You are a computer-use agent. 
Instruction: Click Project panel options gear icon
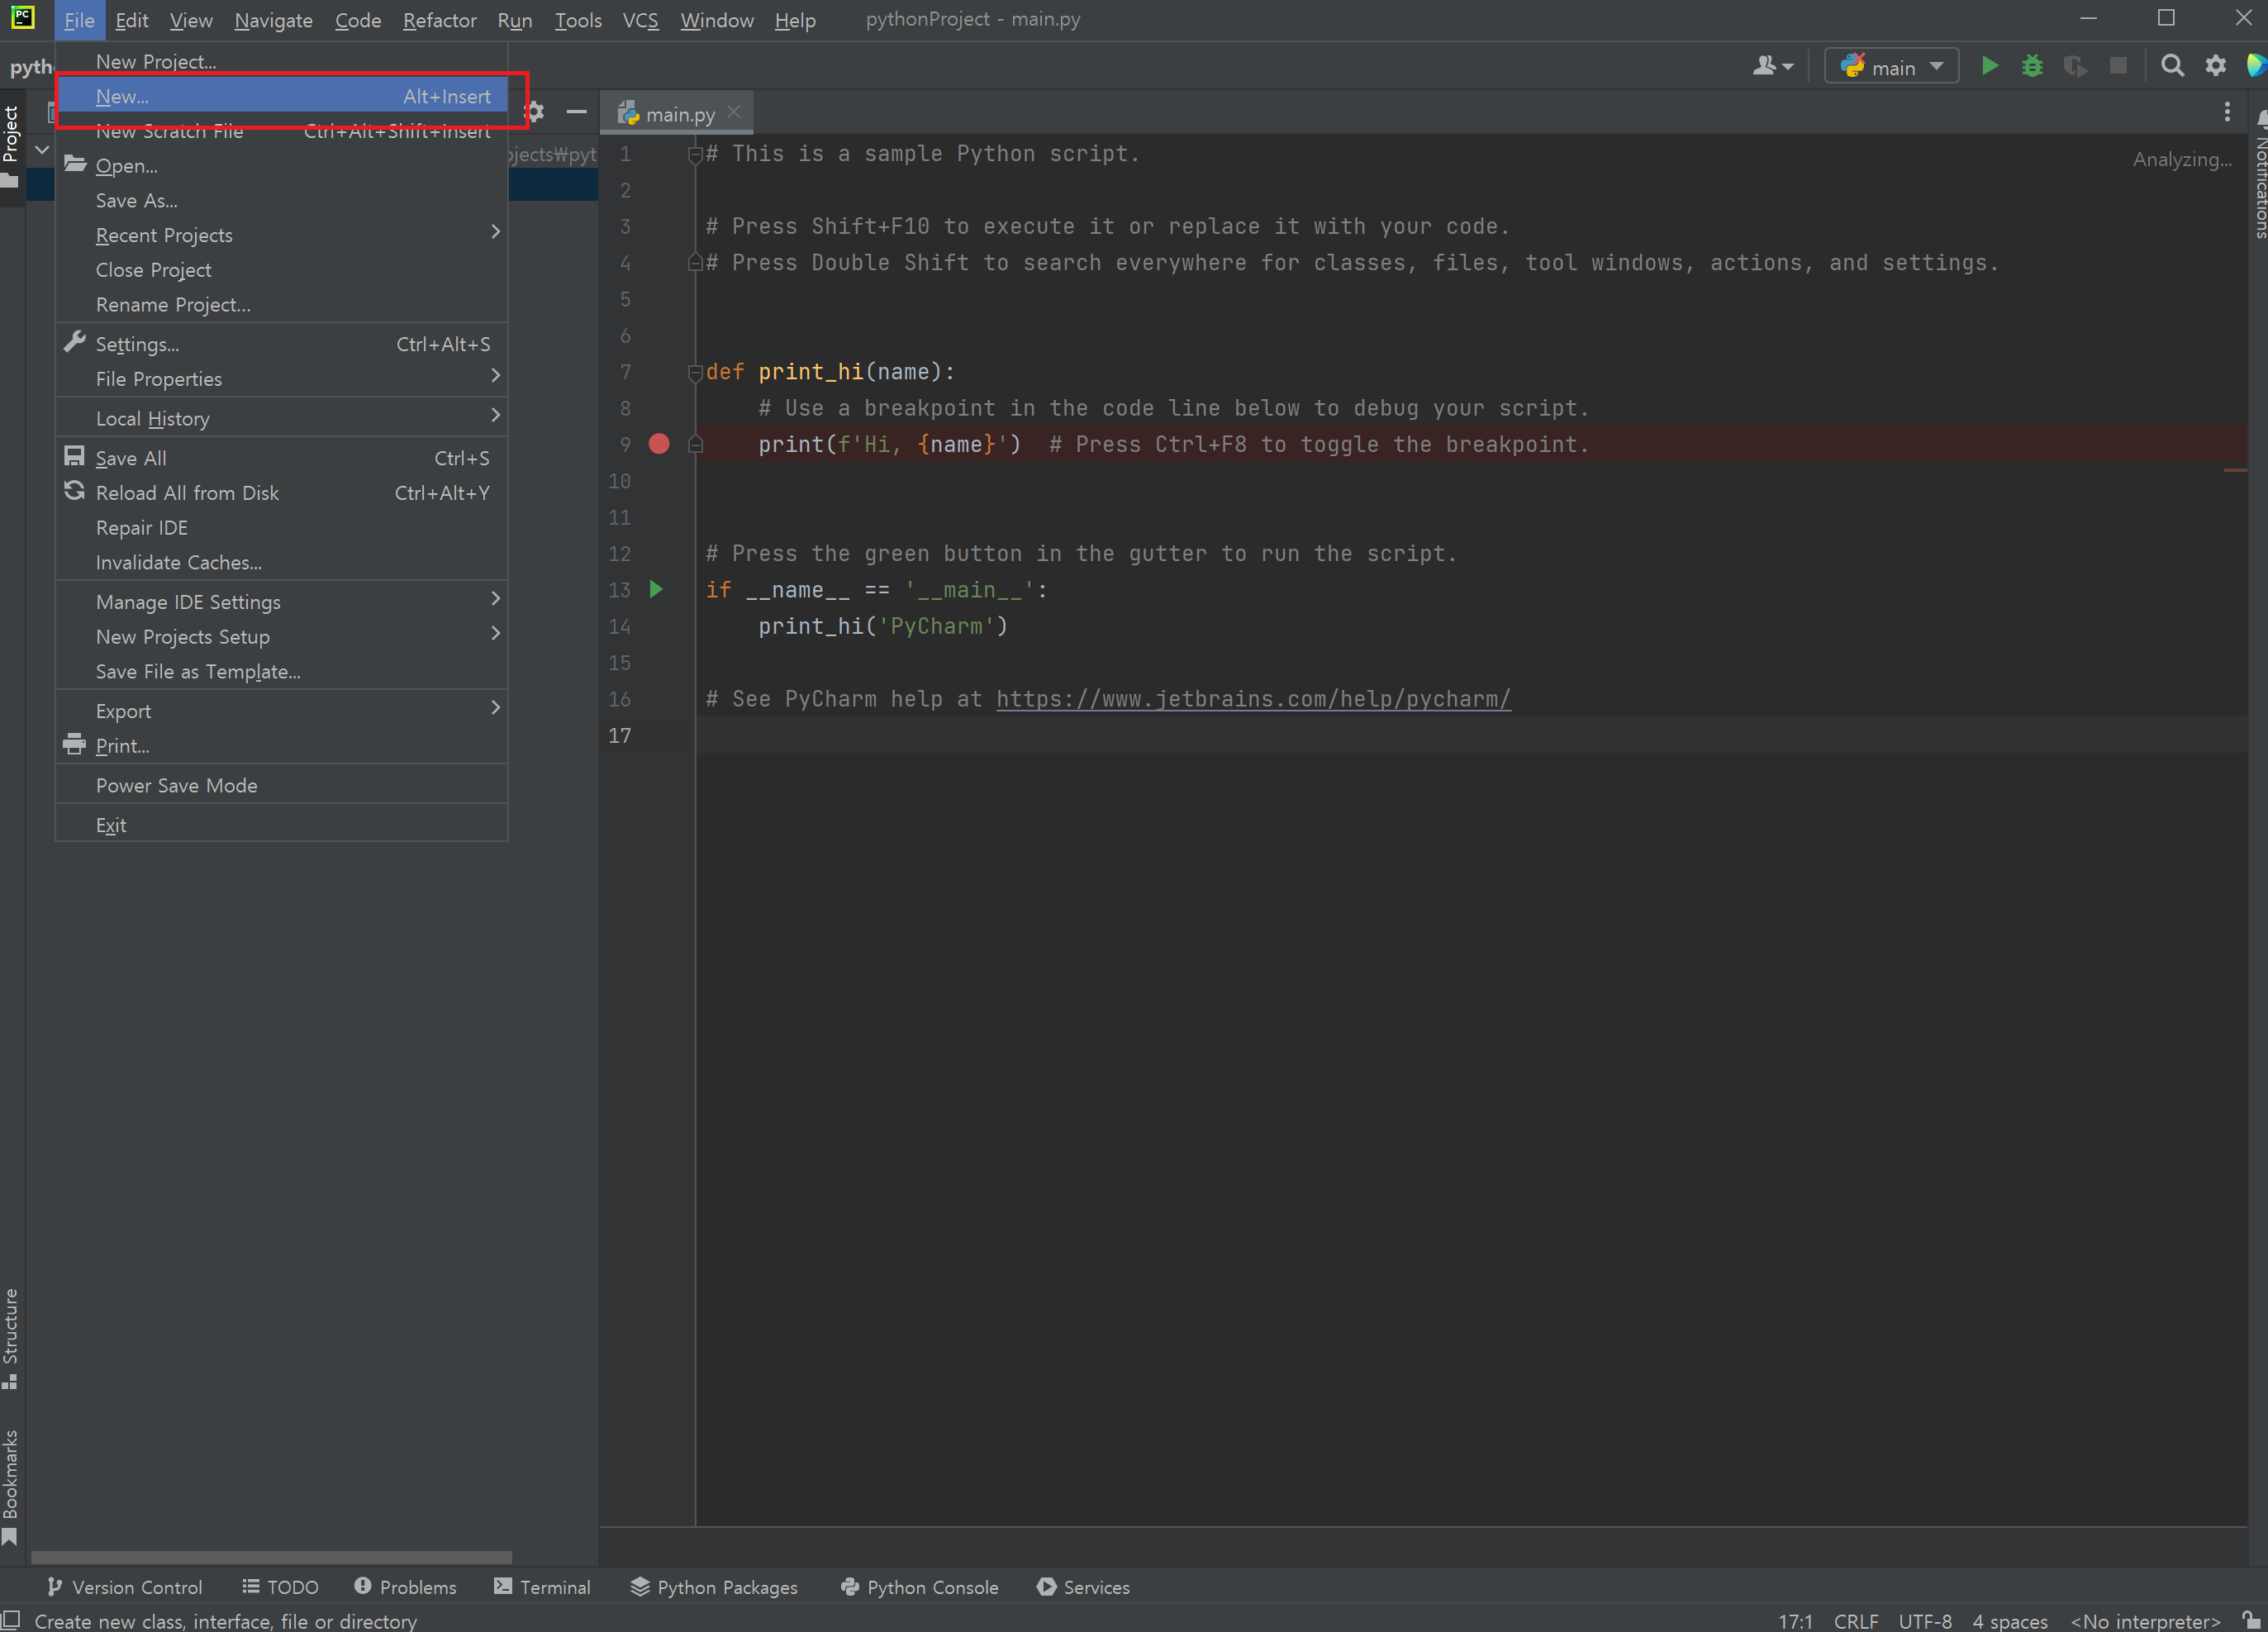[535, 112]
